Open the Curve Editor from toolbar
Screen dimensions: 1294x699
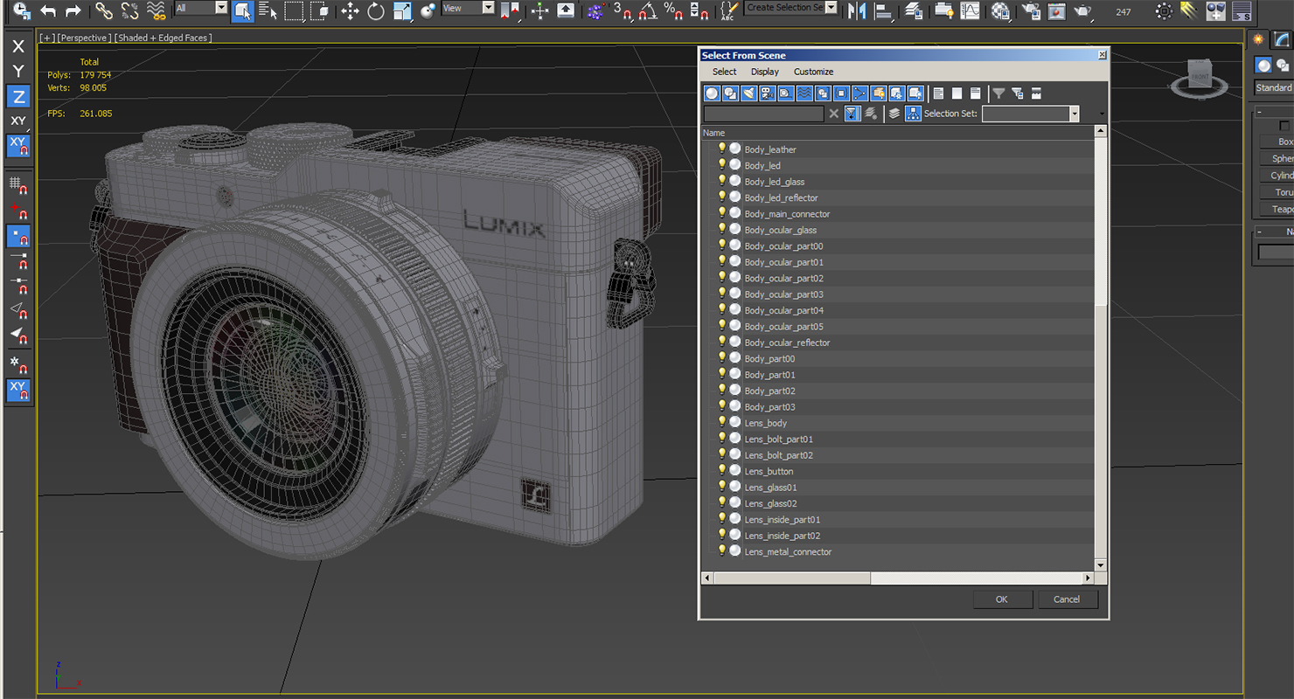click(970, 10)
